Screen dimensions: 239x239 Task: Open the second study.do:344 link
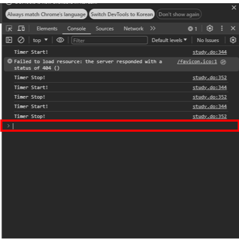click(210, 88)
